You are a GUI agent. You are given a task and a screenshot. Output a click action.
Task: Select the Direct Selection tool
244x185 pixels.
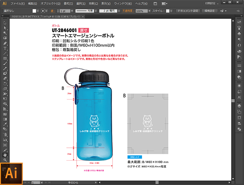click(5, 28)
